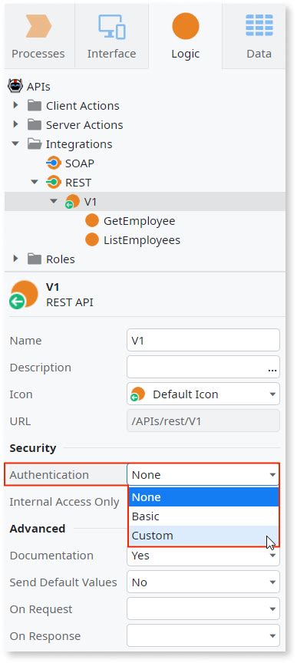Select the Roles tree item

tap(61, 259)
